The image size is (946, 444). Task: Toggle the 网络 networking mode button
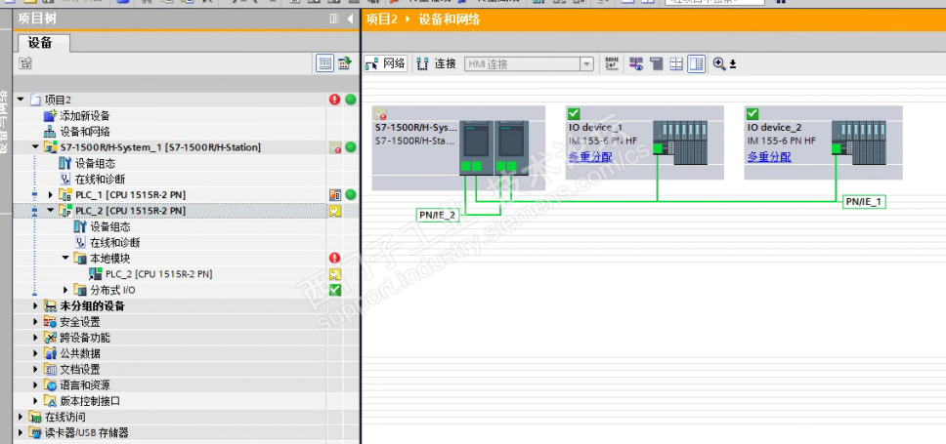pyautogui.click(x=386, y=63)
